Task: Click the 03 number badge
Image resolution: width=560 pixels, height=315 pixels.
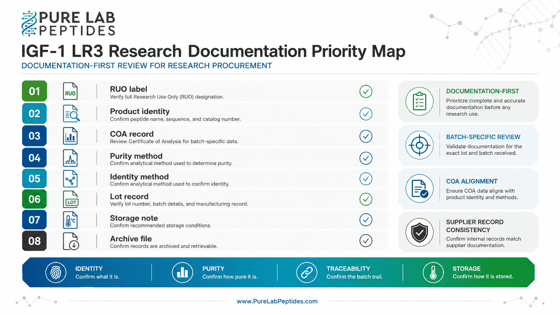Action: (x=34, y=136)
